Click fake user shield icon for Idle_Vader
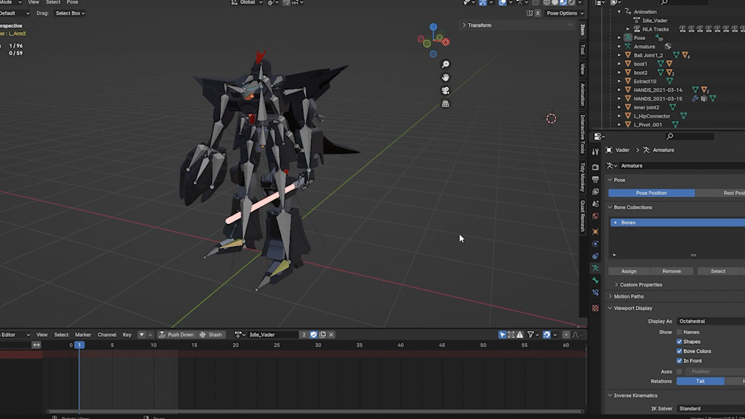Screen dimensions: 745x419 313,335
